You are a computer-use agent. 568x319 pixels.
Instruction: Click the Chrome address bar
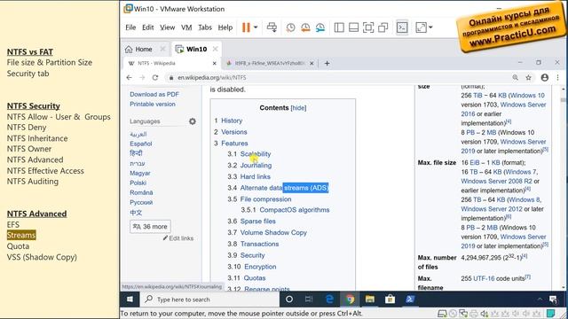click(x=337, y=77)
